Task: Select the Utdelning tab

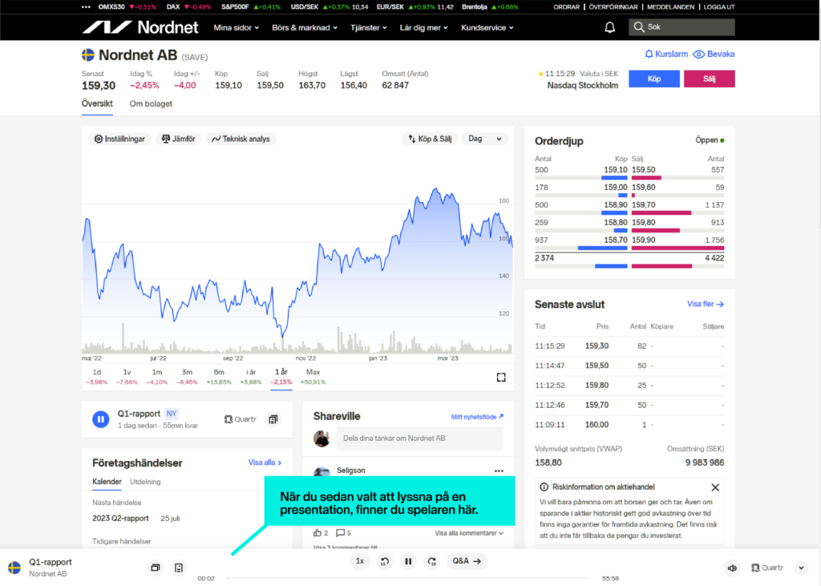Action: (x=145, y=482)
